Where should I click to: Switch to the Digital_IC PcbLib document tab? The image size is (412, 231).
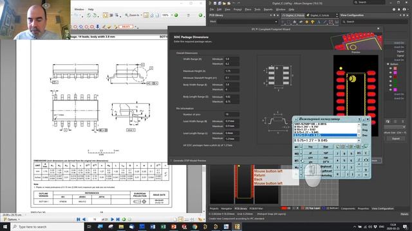294,15
